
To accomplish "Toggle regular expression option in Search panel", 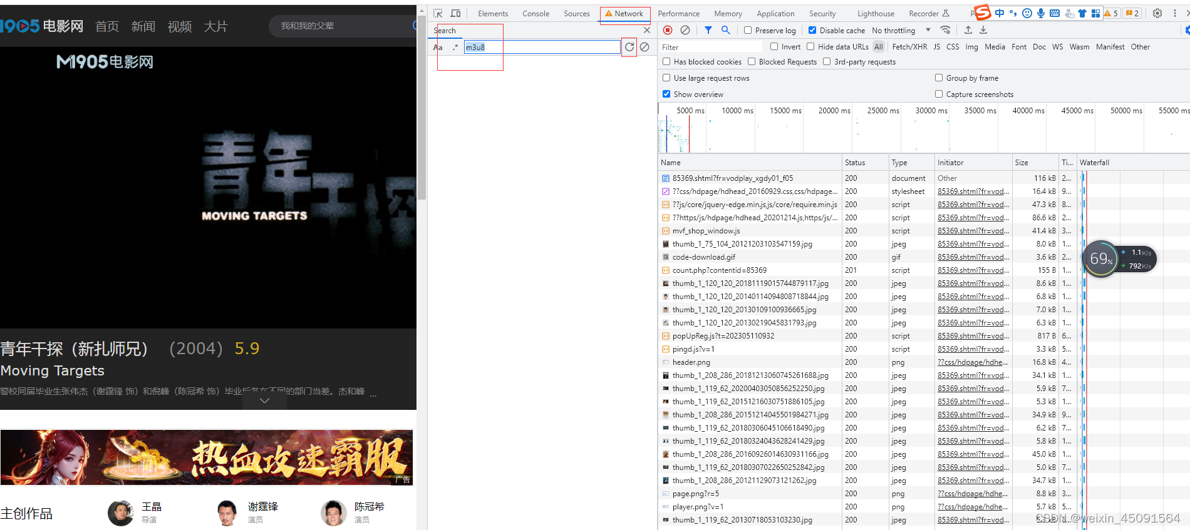I will coord(455,48).
